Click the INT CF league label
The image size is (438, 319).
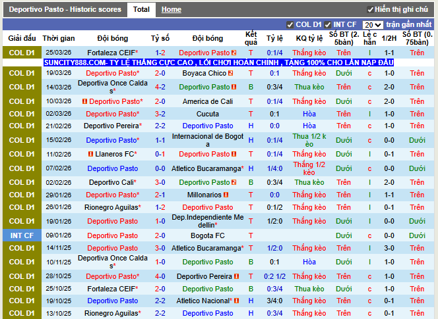(x=22, y=235)
